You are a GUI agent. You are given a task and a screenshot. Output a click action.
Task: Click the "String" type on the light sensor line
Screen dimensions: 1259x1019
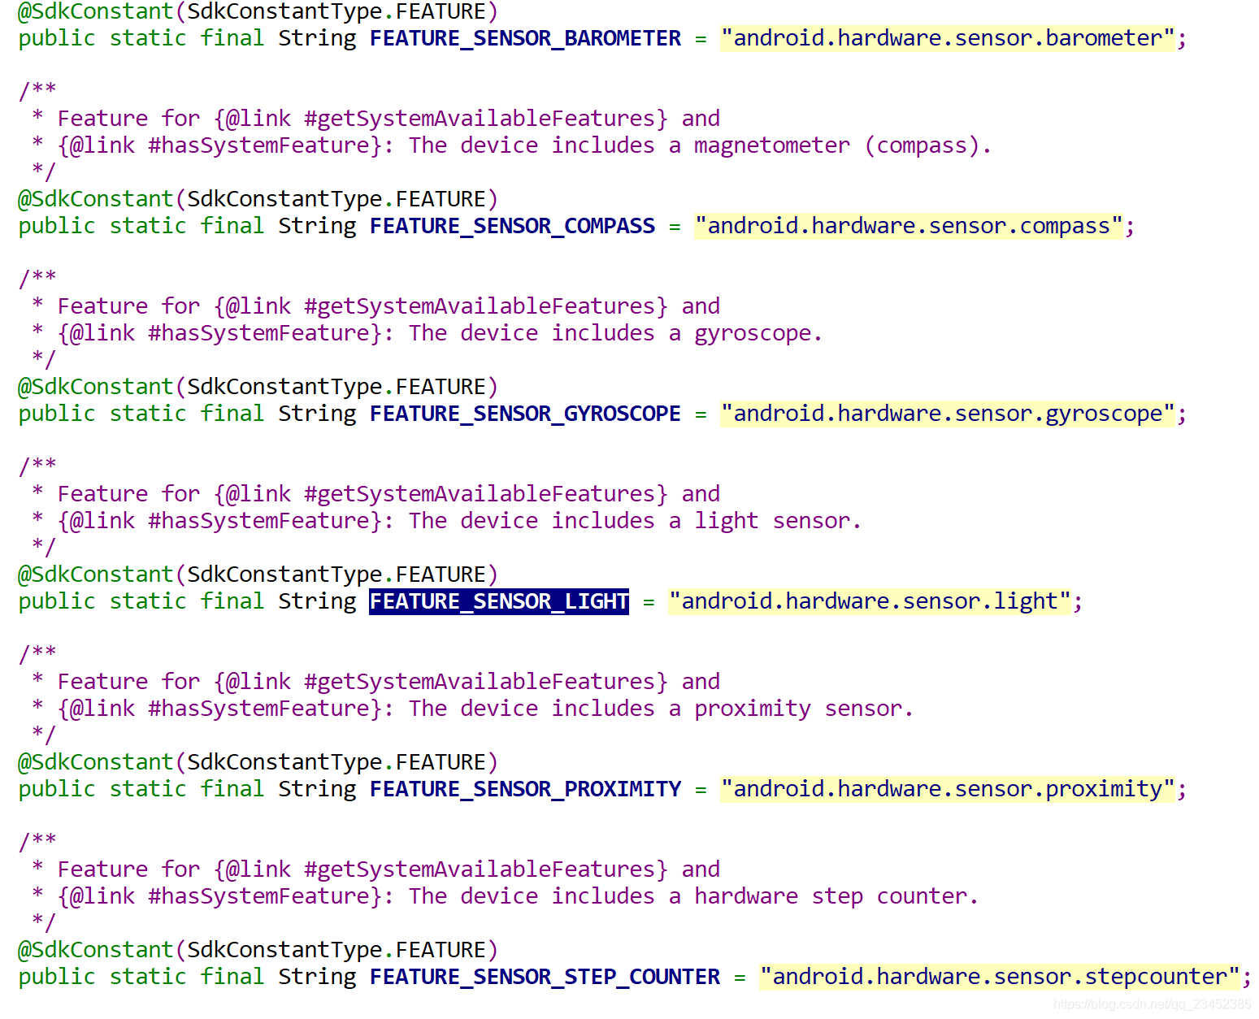[x=317, y=601]
